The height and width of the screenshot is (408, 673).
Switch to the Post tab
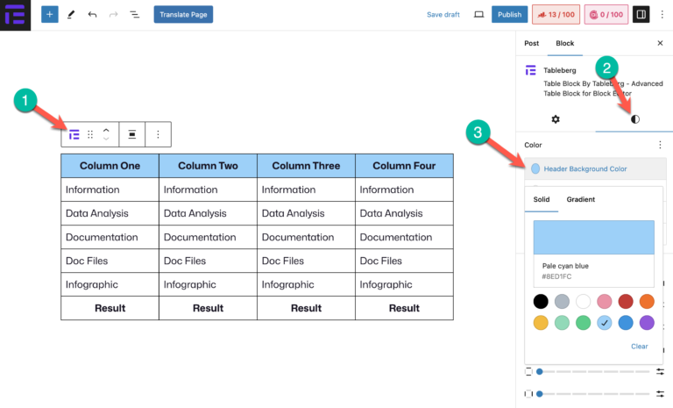(x=531, y=43)
